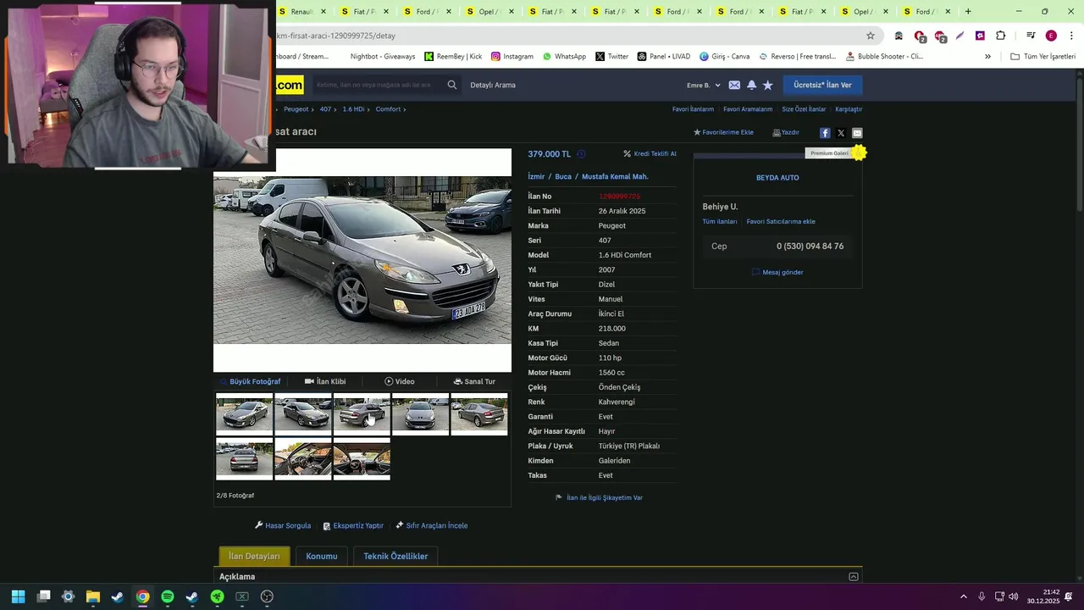Open Twitter bookmark
This screenshot has height=610, width=1084.
[x=612, y=57]
